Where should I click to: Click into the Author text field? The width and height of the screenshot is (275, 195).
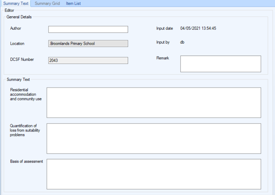coord(88,29)
